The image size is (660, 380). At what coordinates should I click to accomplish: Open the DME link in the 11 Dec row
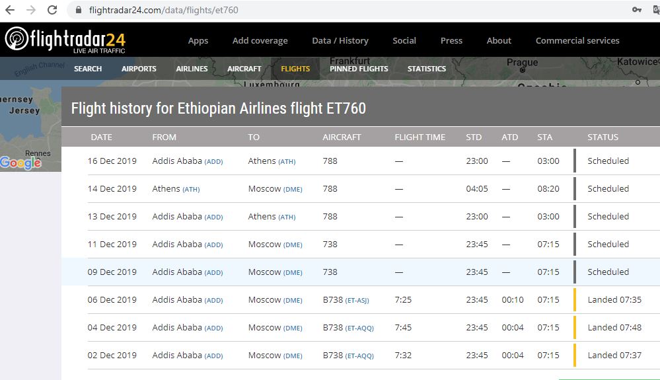tap(293, 245)
